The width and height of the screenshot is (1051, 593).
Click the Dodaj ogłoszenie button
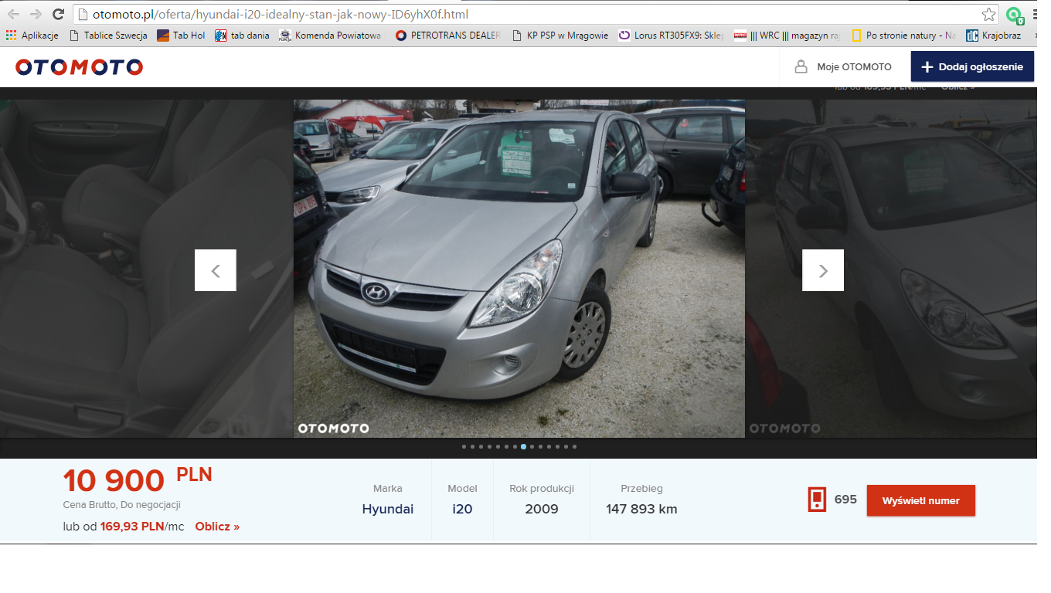(972, 67)
